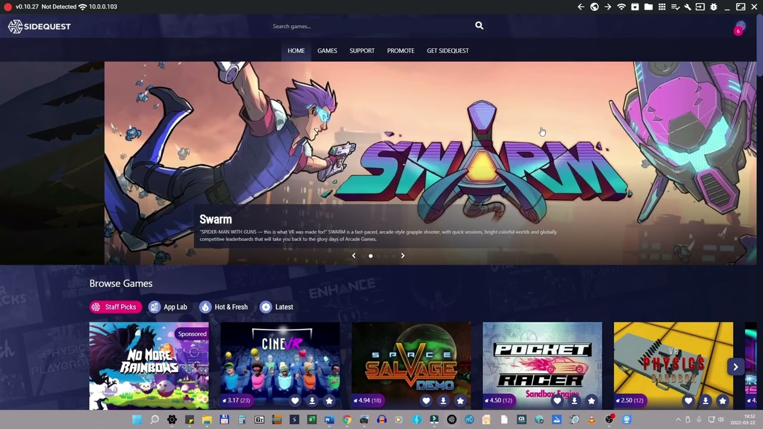The height and width of the screenshot is (429, 763).
Task: Open the file manager folder icon
Action: (x=648, y=7)
